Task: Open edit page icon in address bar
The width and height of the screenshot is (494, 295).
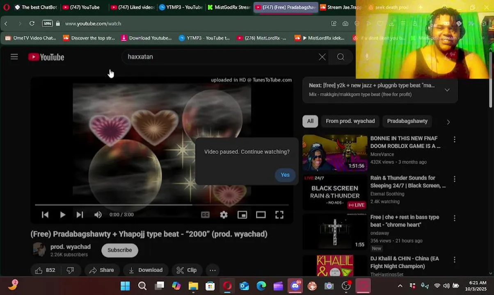Action: tap(334, 24)
